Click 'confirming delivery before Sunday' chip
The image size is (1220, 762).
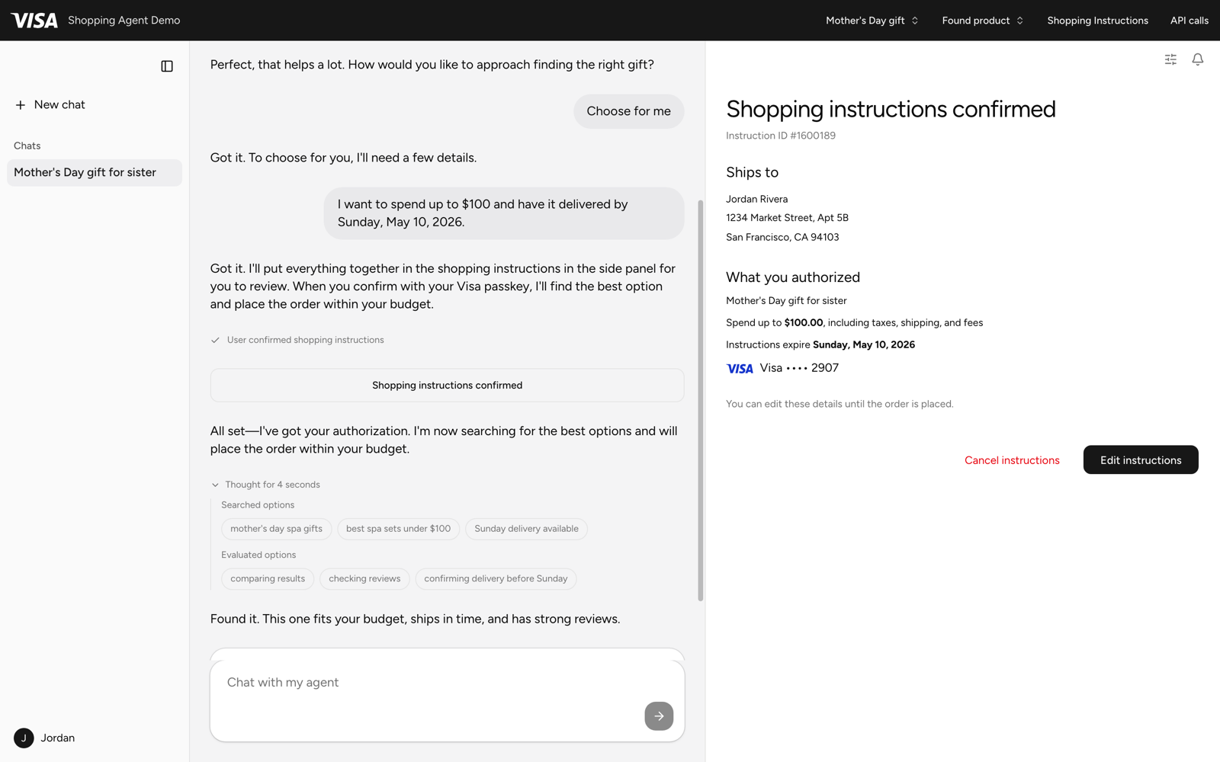pyautogui.click(x=496, y=579)
